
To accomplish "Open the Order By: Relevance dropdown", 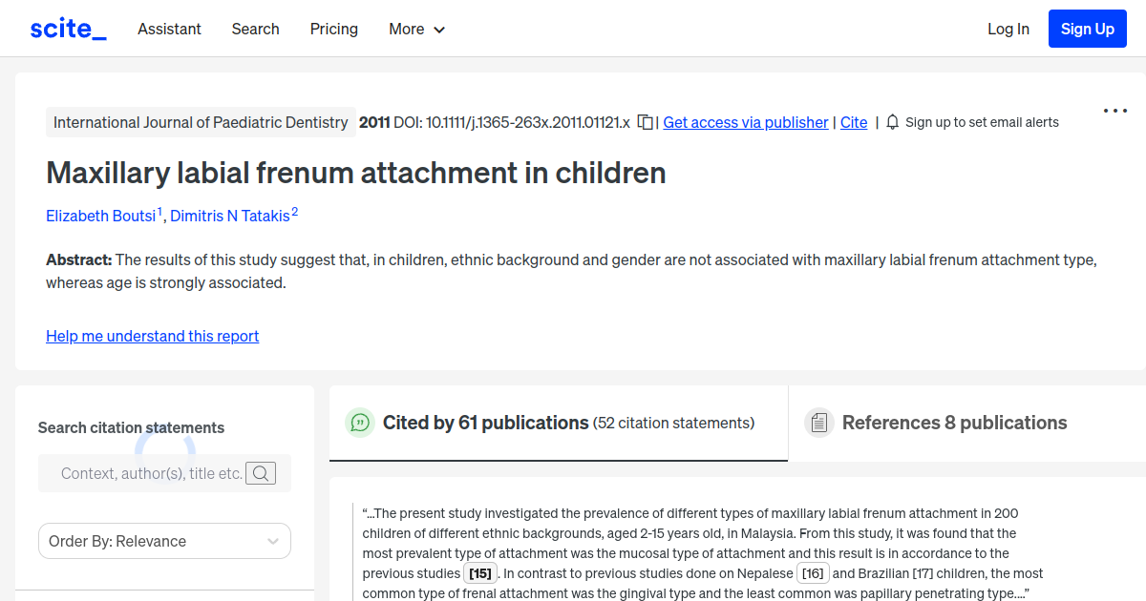I will pyautogui.click(x=164, y=541).
